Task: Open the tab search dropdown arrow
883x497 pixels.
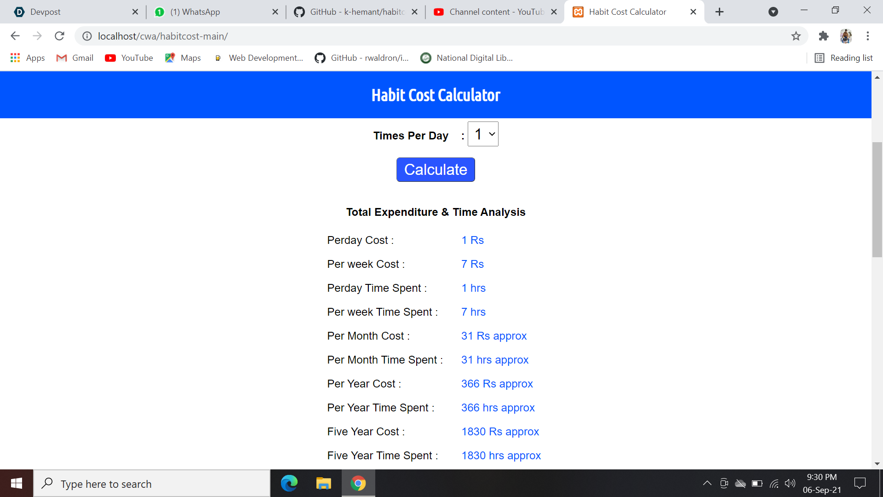Action: [x=773, y=12]
